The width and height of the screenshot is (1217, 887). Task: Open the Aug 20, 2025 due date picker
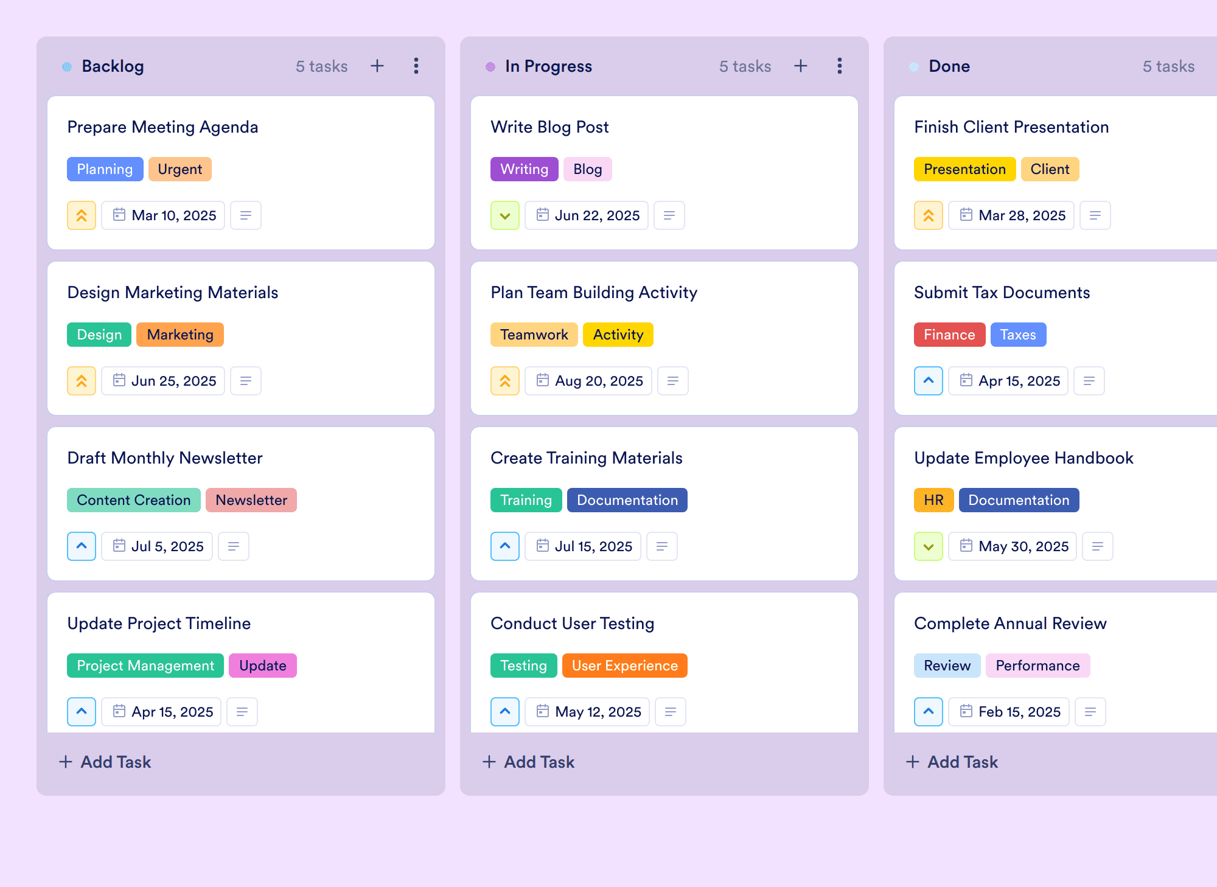coord(588,381)
